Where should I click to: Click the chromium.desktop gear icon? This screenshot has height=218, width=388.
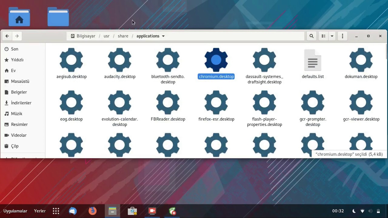pos(216,60)
